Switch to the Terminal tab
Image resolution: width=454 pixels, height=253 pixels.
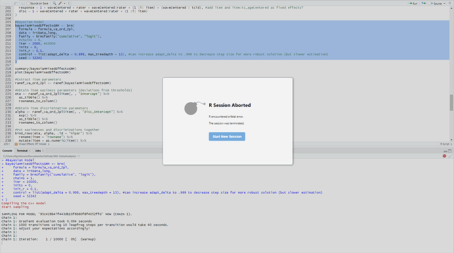(22, 151)
